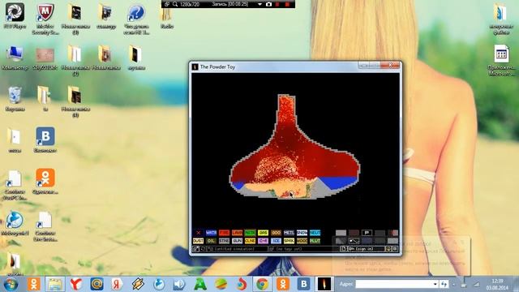This screenshot has width=519, height=292.
Task: Select the FIRE element
Action: tap(224, 233)
